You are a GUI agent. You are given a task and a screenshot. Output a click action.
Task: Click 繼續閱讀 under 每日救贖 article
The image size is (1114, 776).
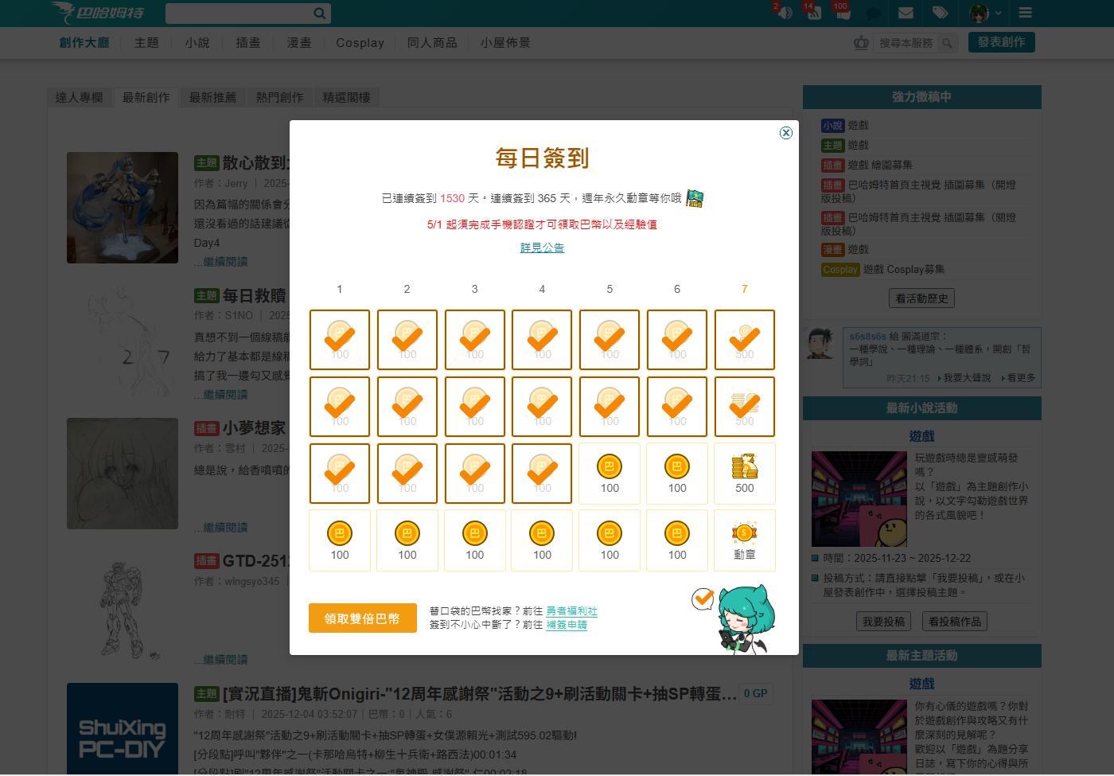pyautogui.click(x=225, y=395)
